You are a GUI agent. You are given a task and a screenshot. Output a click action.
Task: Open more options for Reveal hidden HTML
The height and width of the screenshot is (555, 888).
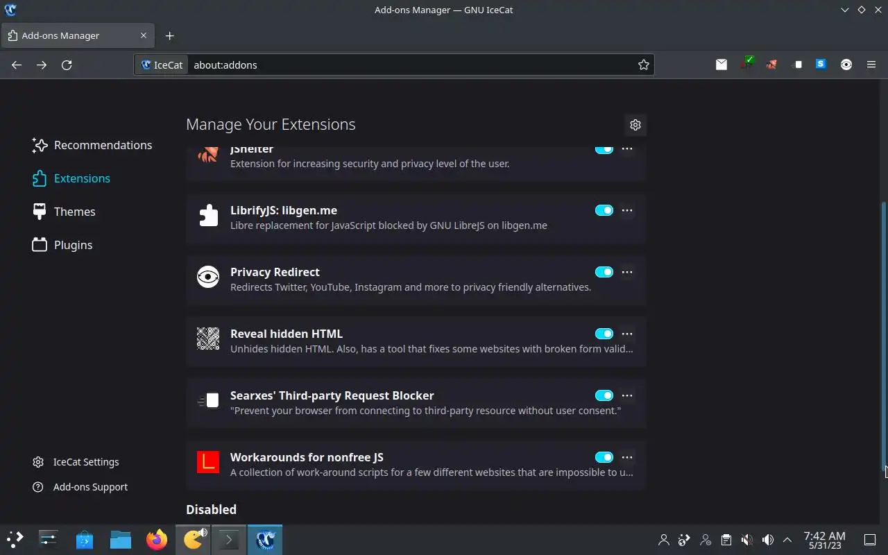click(627, 334)
